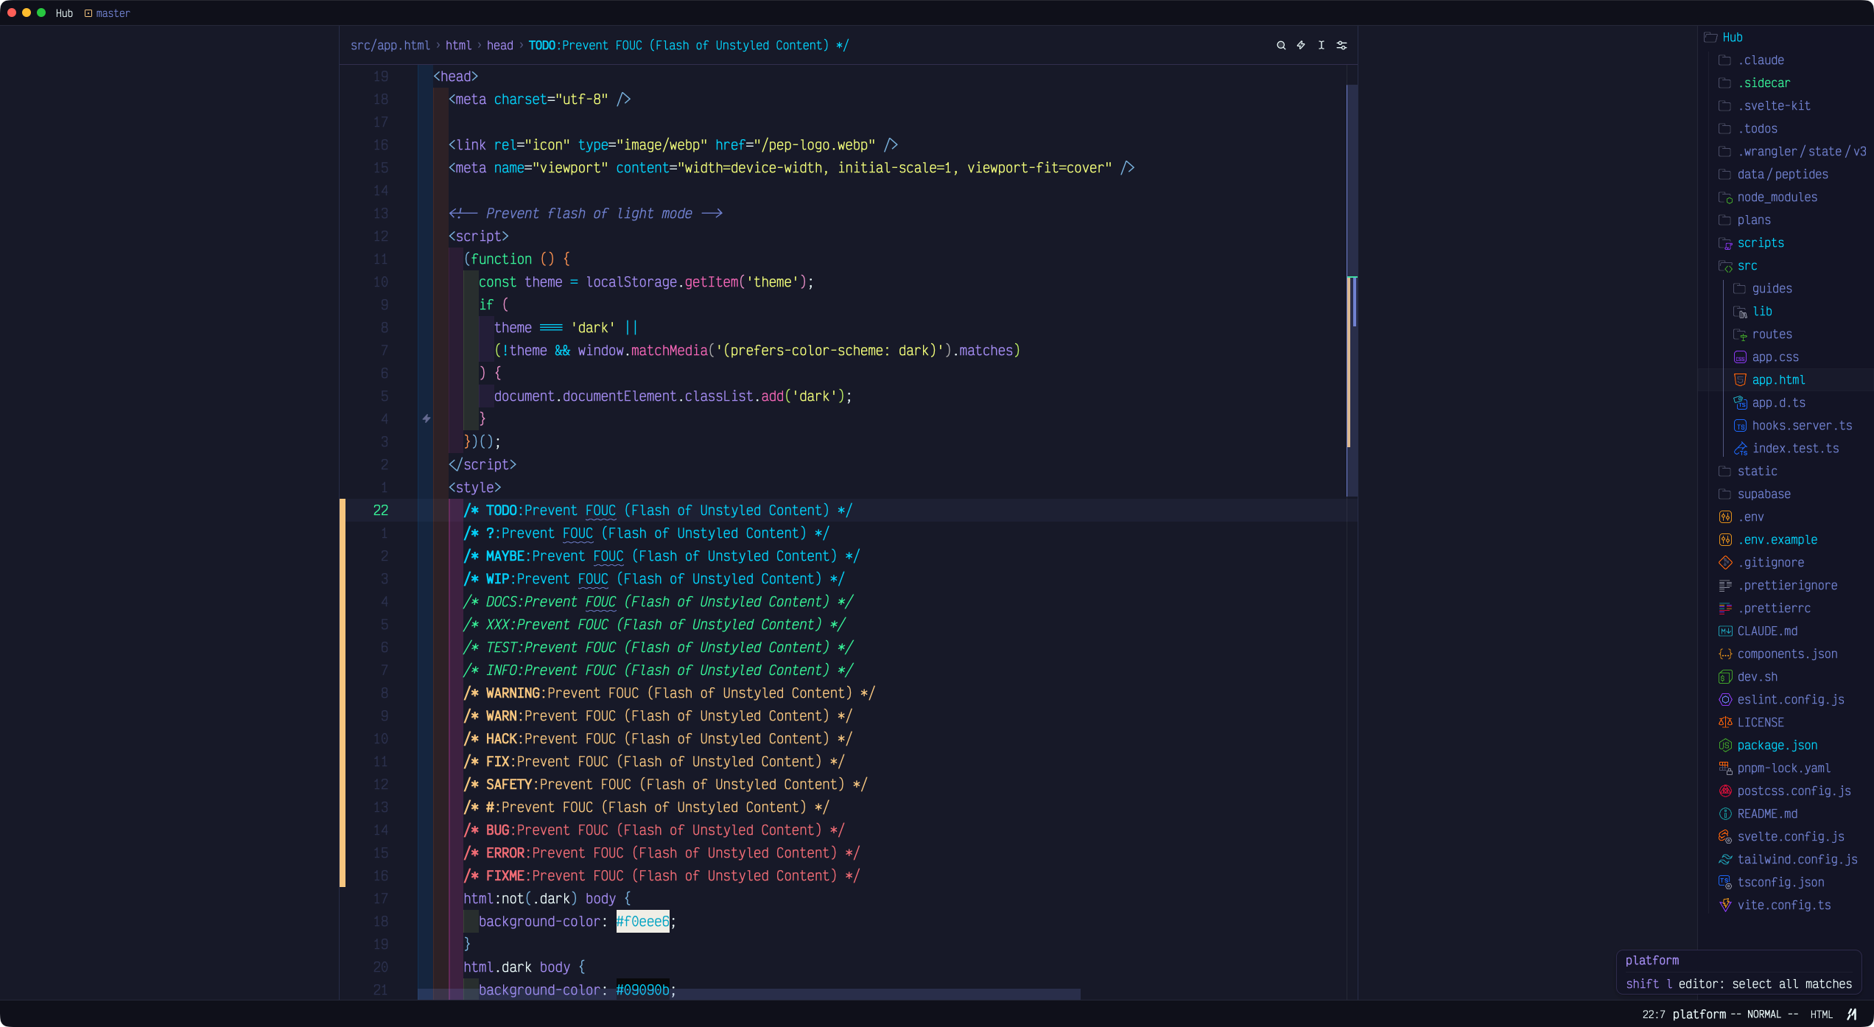Open hooks.server.ts in project panel

[1802, 426]
